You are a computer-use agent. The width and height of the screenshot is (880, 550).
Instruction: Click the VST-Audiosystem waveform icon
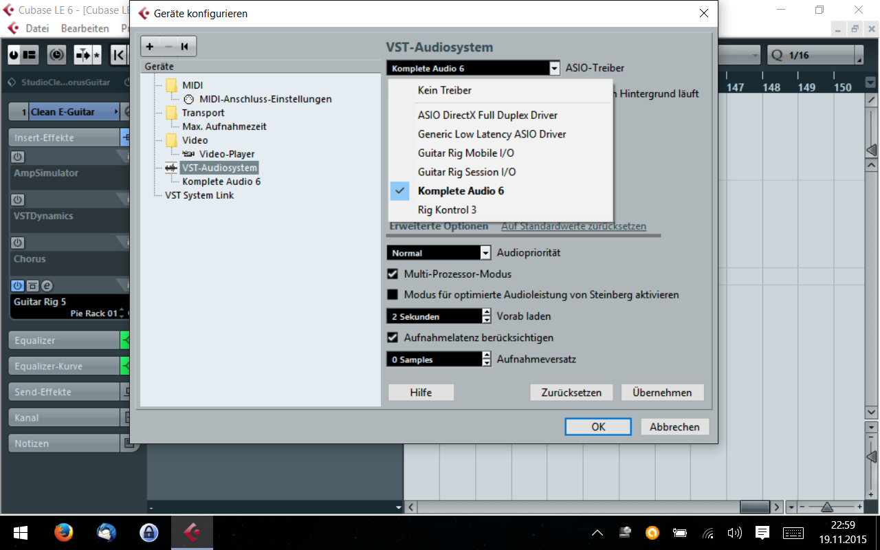[x=171, y=168]
